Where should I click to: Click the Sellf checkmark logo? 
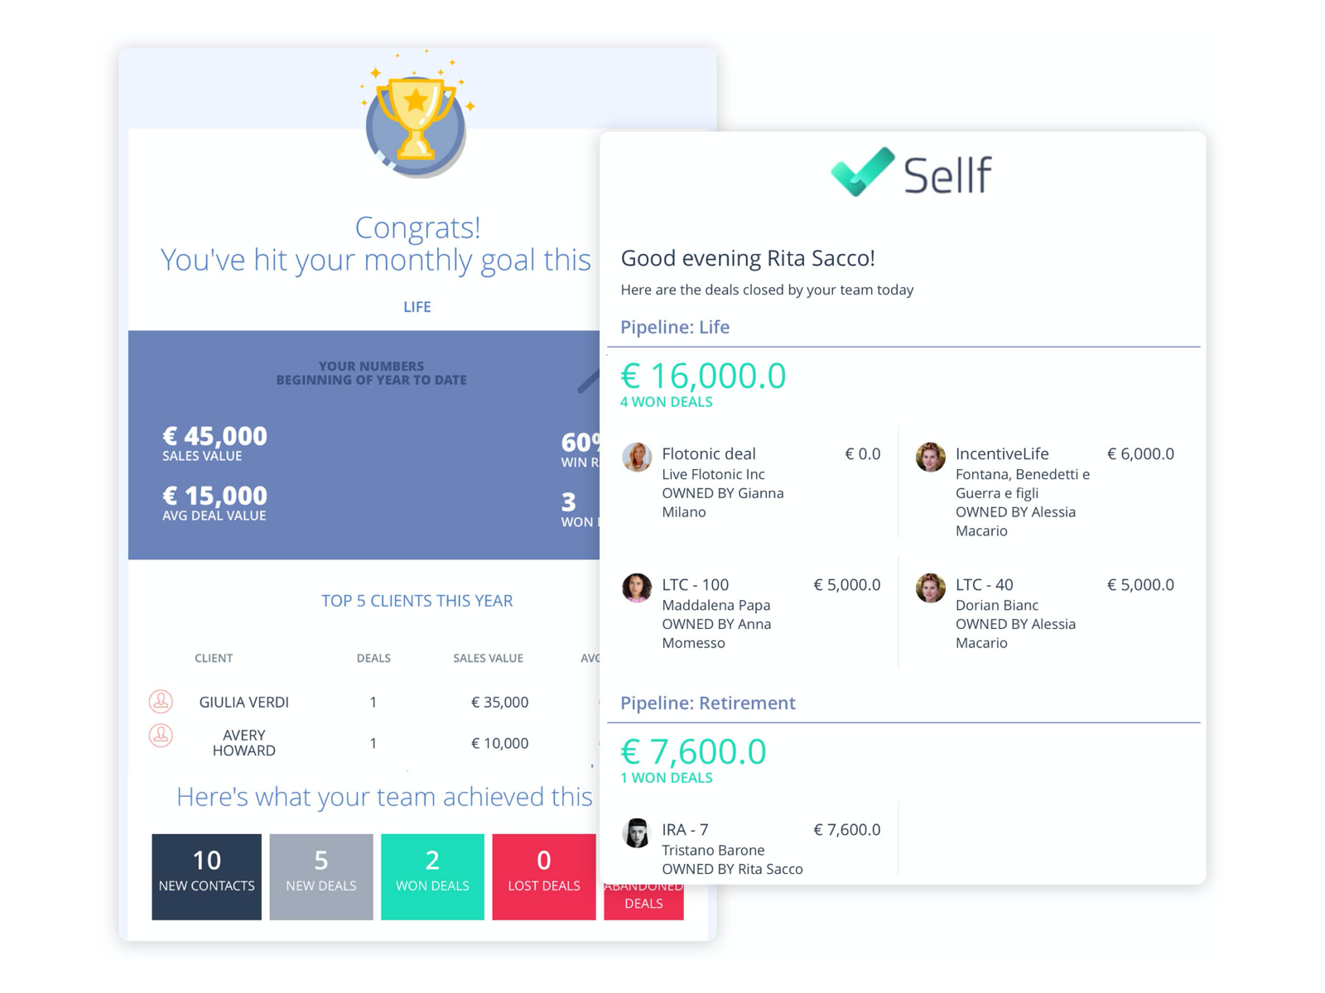click(x=862, y=171)
